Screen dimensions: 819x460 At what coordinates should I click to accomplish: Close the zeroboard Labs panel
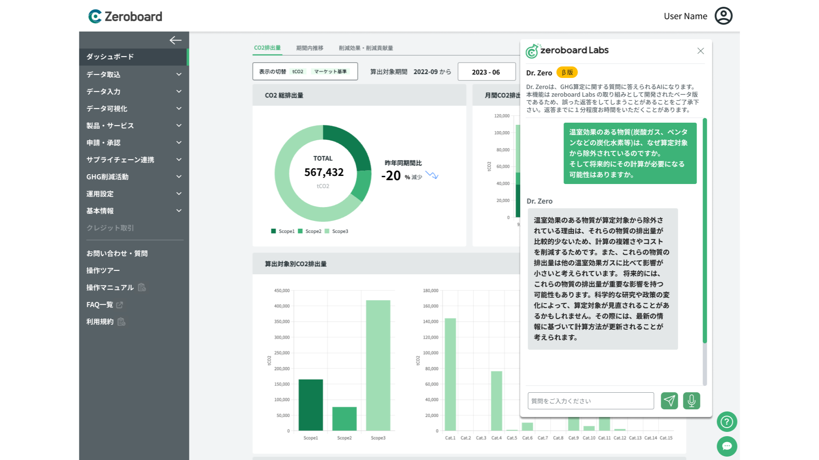pos(700,51)
